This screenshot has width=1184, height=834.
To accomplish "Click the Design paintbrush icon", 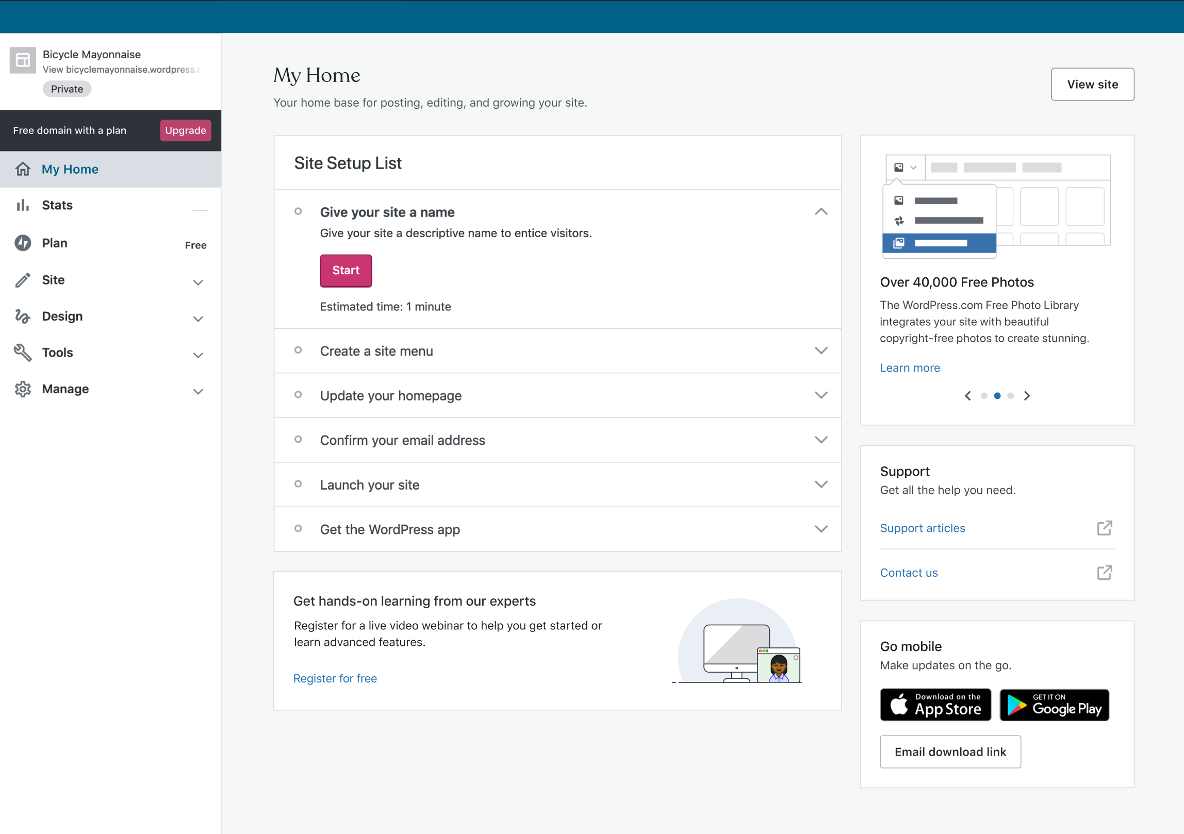I will point(23,316).
